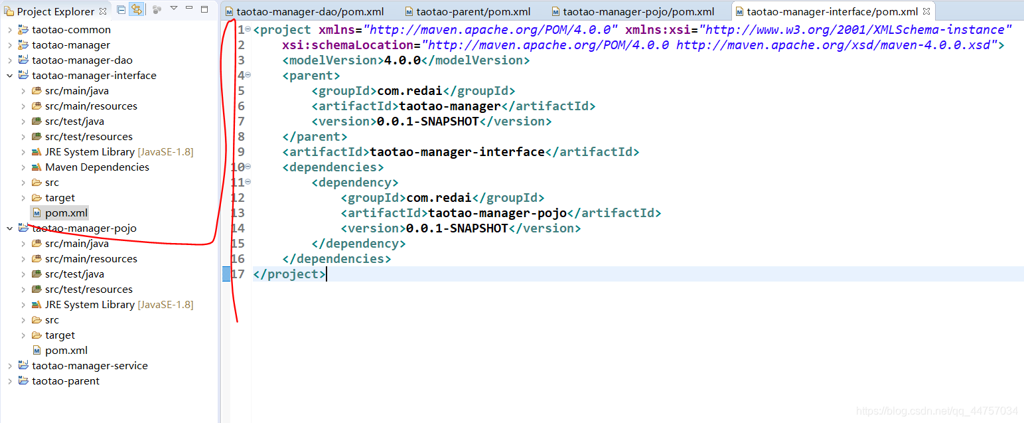Fold the dependency element at line 11
Image resolution: width=1024 pixels, height=423 pixels.
248,182
